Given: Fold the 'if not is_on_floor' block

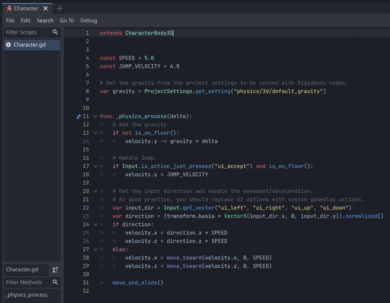Looking at the screenshot, I should (96, 133).
